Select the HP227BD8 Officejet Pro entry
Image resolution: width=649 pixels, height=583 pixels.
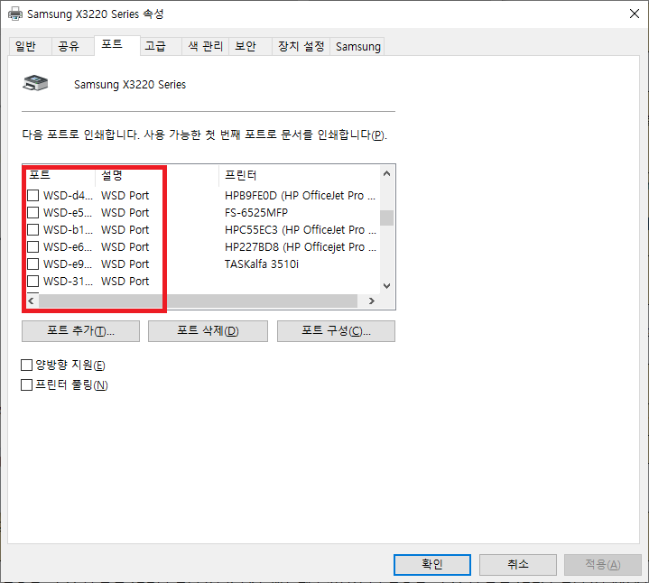[x=300, y=247]
